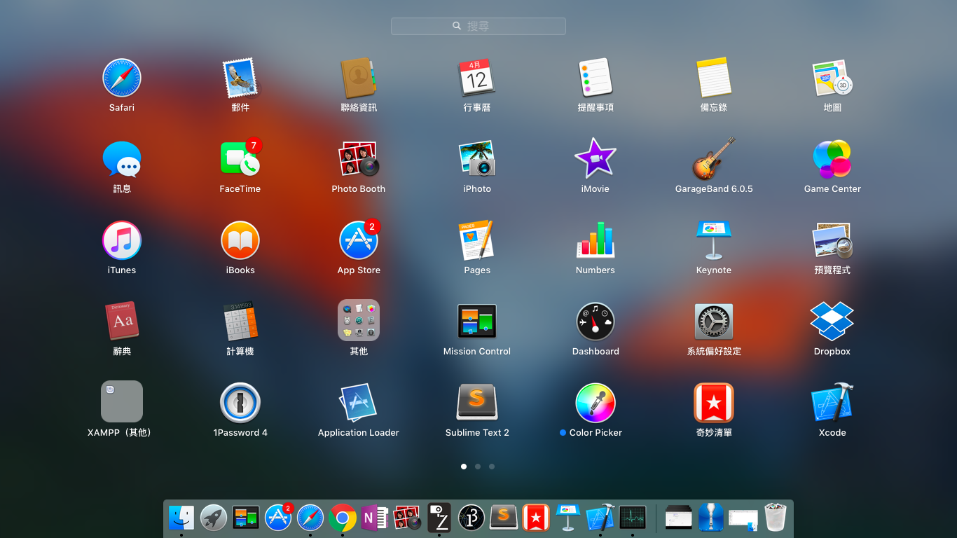
Task: Click the Launchpad rocket in Dock
Action: pyautogui.click(x=214, y=518)
